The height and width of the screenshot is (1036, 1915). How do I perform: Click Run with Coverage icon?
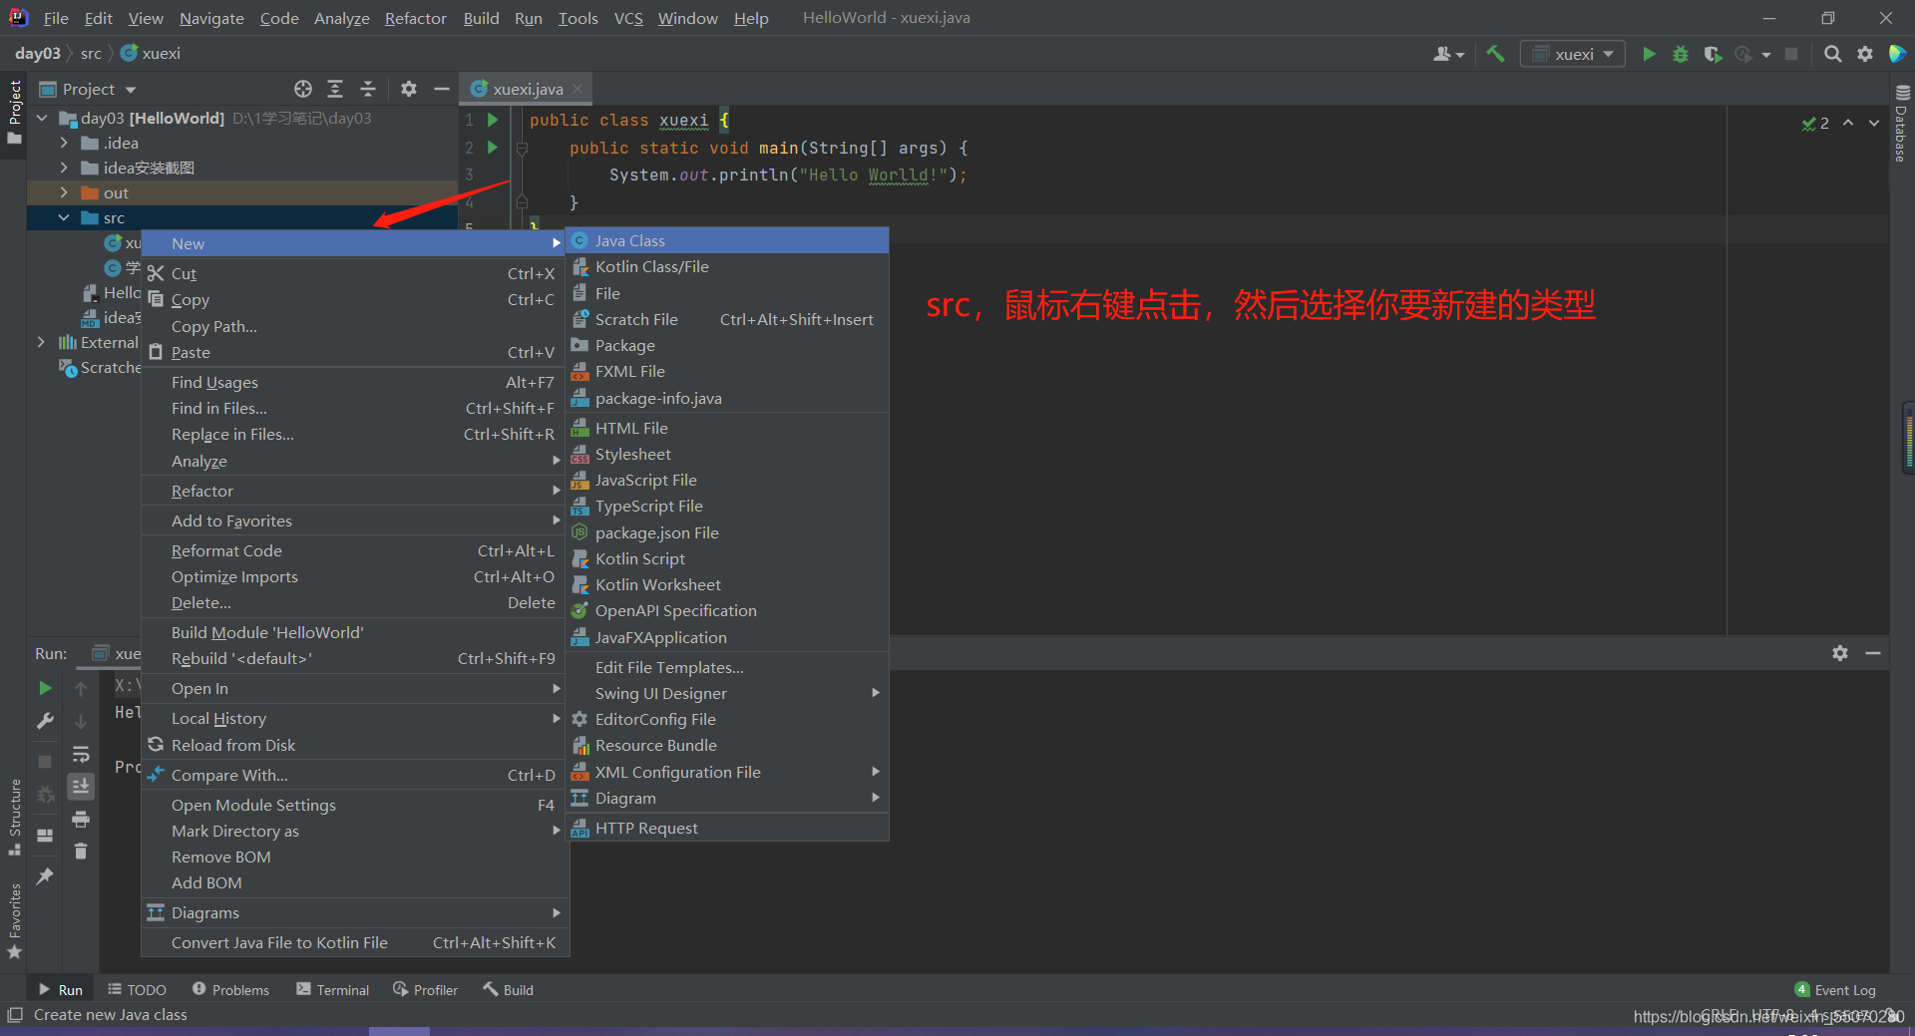pos(1713,54)
